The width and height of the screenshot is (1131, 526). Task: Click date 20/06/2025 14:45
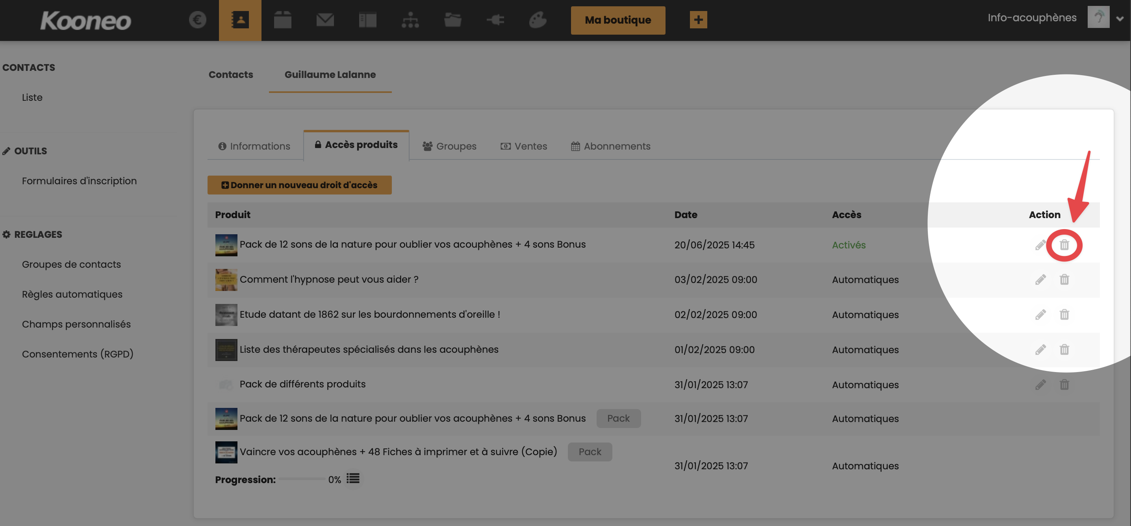click(x=714, y=245)
